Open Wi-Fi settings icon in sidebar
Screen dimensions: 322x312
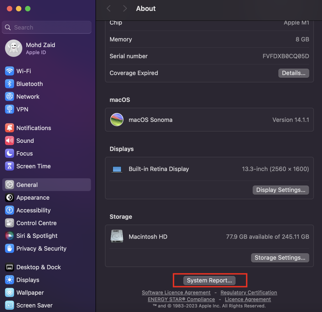[x=9, y=71]
